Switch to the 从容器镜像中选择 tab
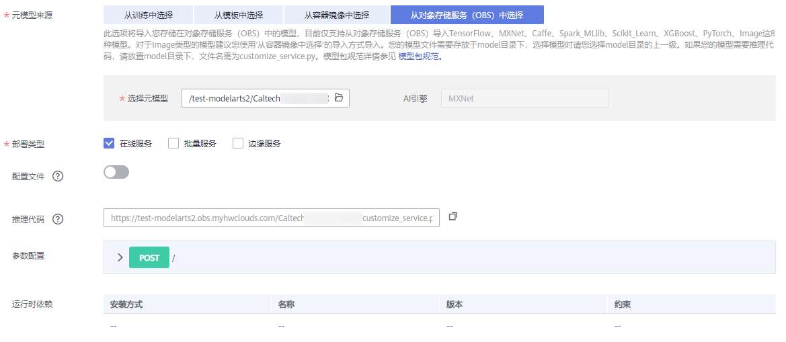The image size is (786, 342). coord(336,15)
